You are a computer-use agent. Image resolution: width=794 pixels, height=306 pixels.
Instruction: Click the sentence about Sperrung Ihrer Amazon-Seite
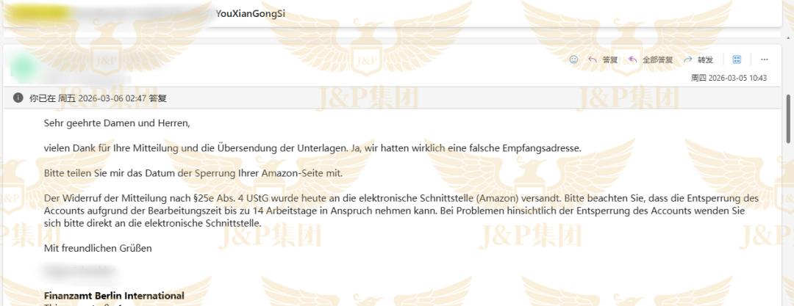[193, 173]
